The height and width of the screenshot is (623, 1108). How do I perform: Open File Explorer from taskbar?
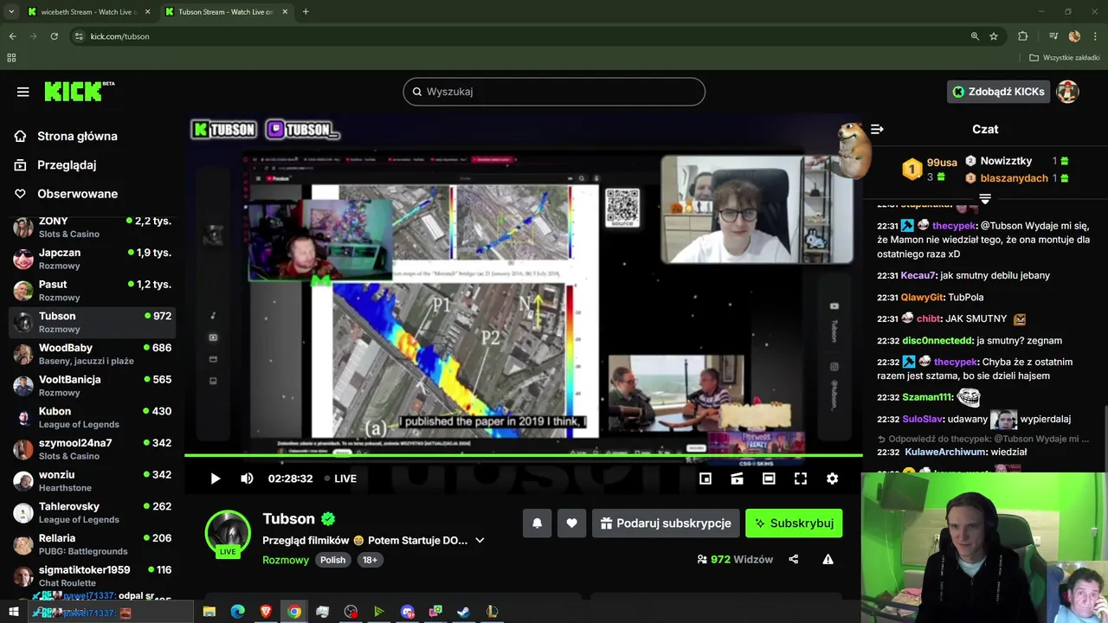tap(209, 612)
